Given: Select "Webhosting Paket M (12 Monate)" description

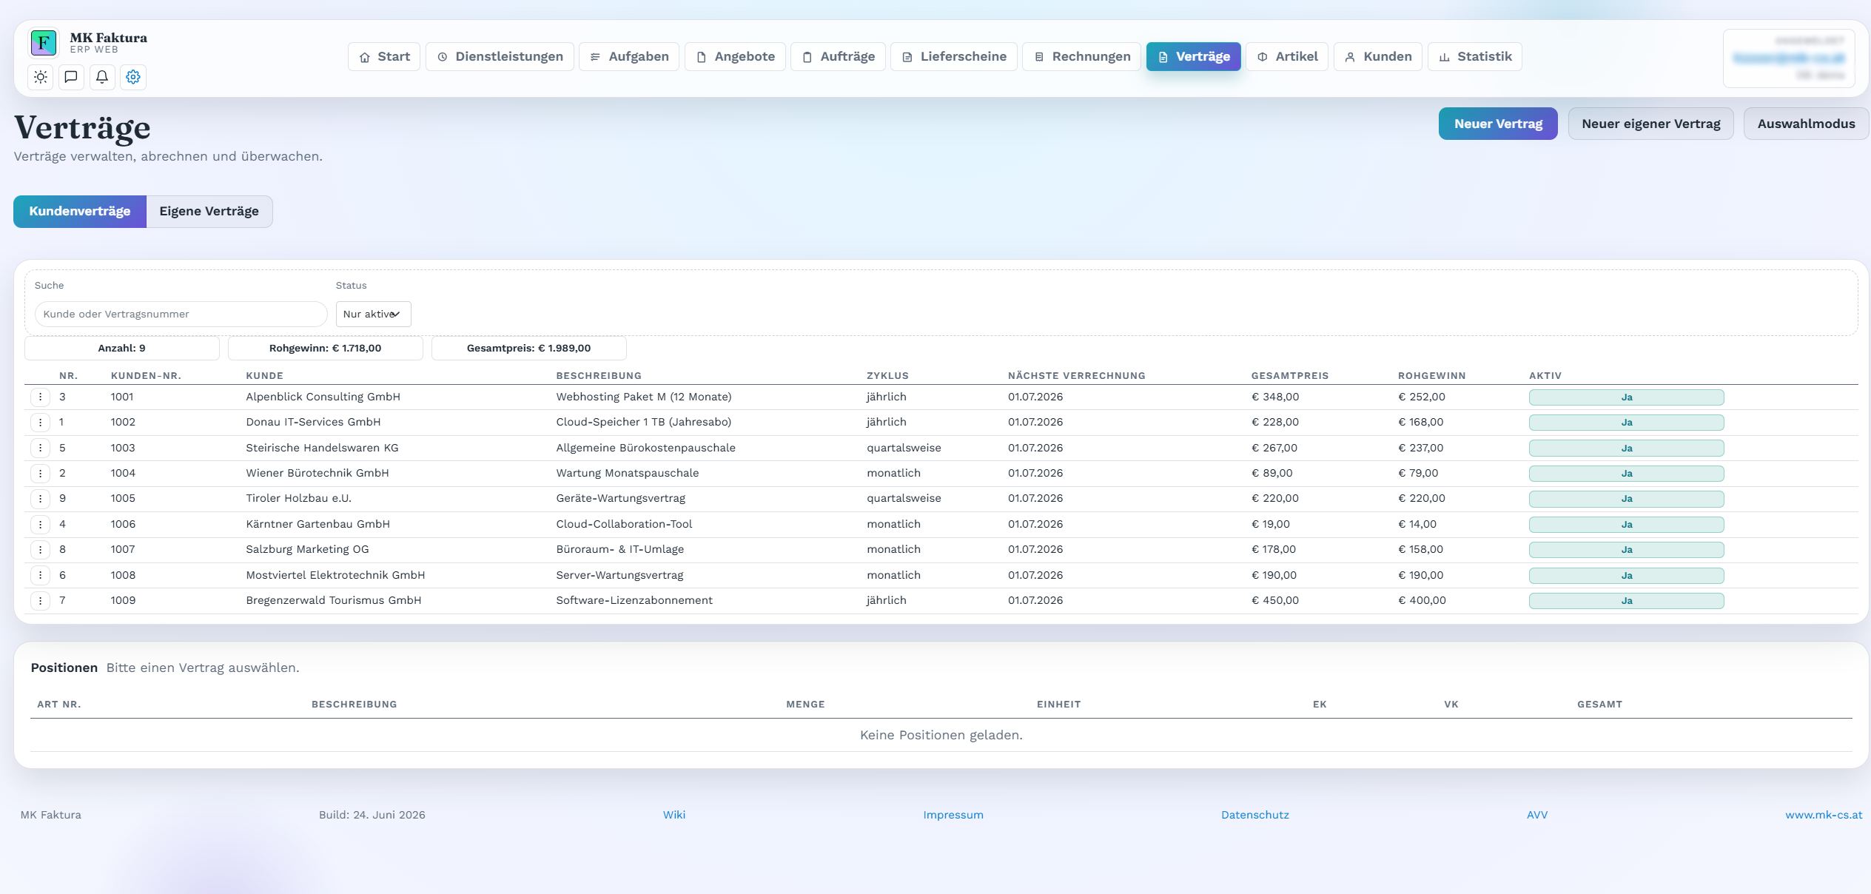Looking at the screenshot, I should click(x=644, y=397).
